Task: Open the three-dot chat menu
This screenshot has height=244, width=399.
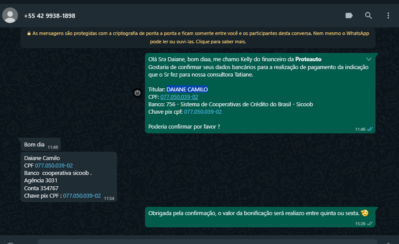Action: coord(388,16)
